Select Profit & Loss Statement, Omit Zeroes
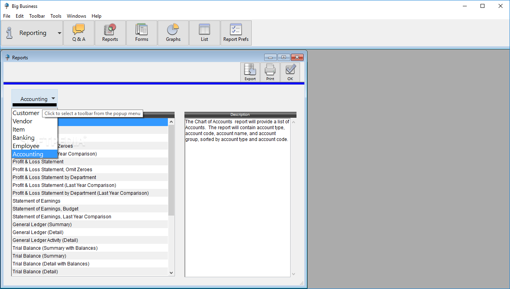This screenshot has width=510, height=289. coord(90,170)
